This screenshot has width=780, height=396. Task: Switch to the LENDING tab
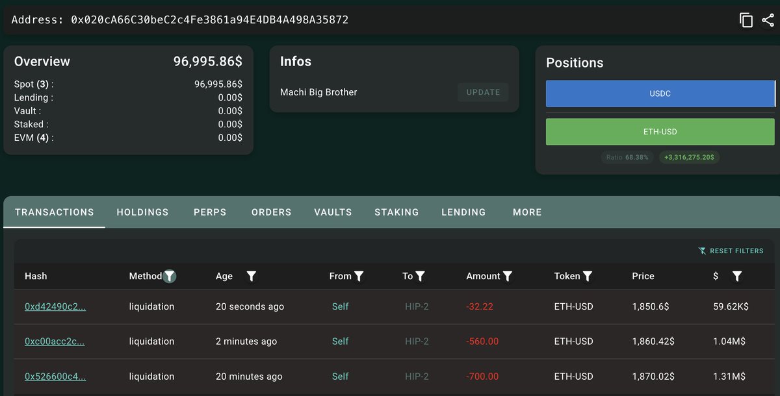[463, 212]
